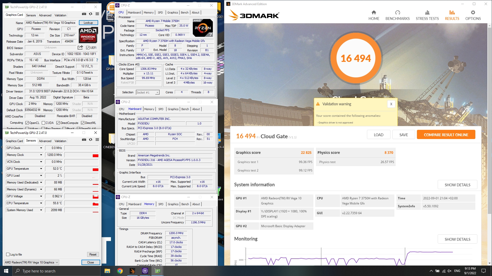Toggle the UEFI checkbox in GPU-Z
Viewport: 492px width, 276px height.
tap(88, 48)
